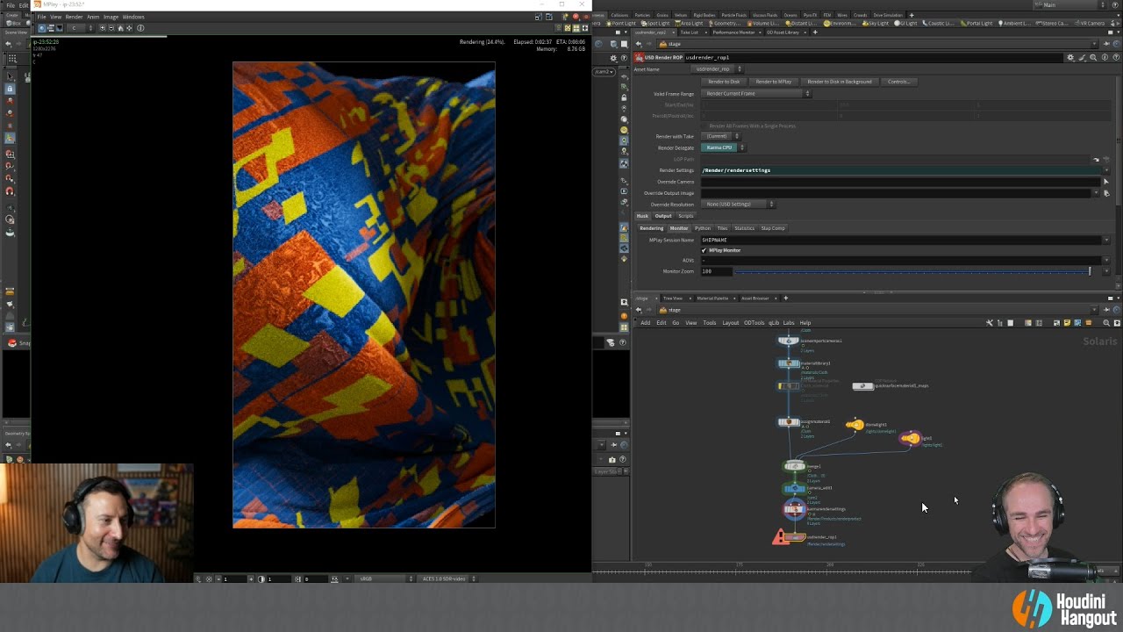Click the network editor search magnifier icon
Screen dimensions: 1123x632
1105,323
